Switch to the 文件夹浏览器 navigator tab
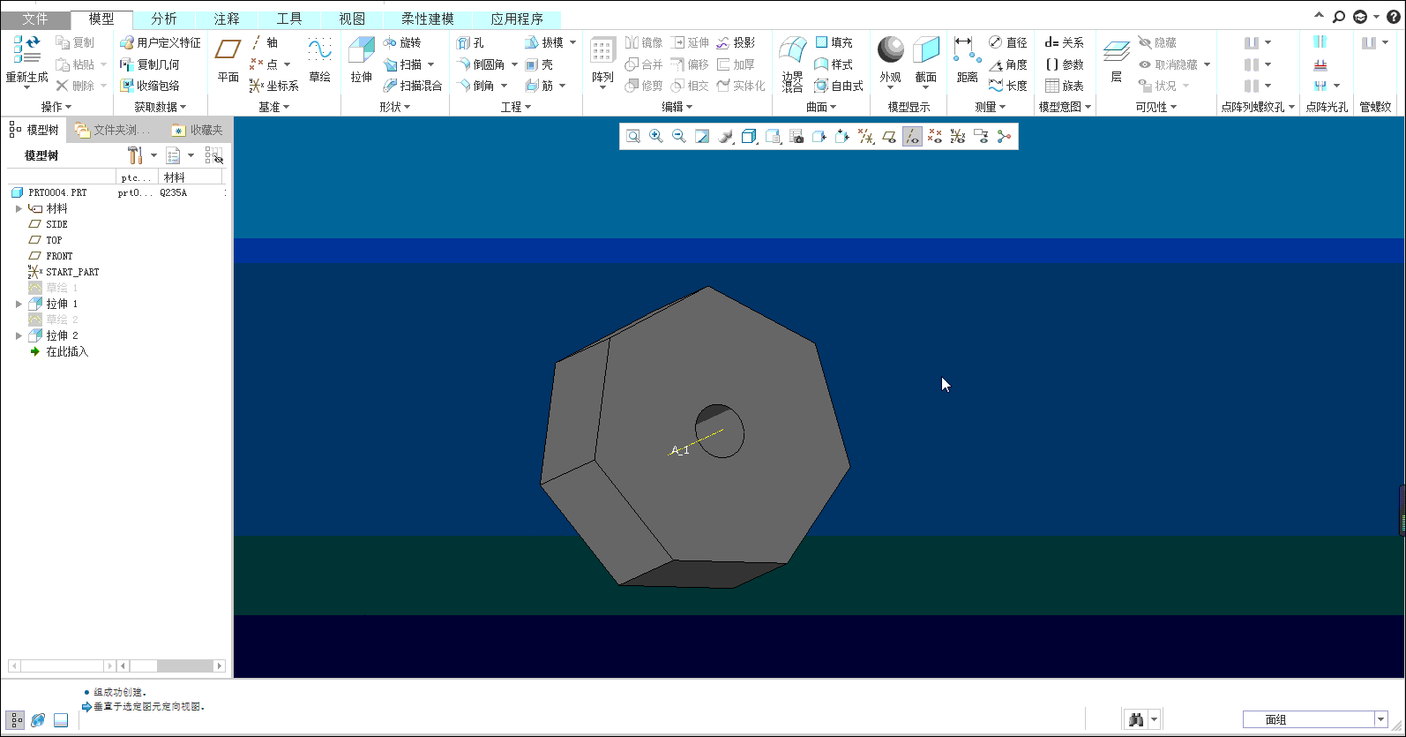The height and width of the screenshot is (737, 1406). coord(114,130)
